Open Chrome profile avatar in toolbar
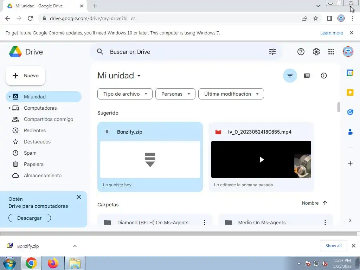This screenshot has width=360, height=270. pyautogui.click(x=341, y=18)
